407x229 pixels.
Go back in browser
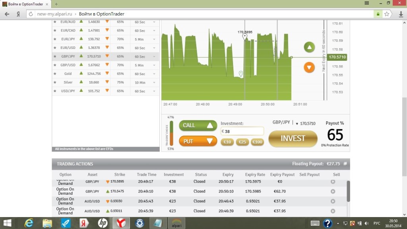pyautogui.click(x=7, y=14)
